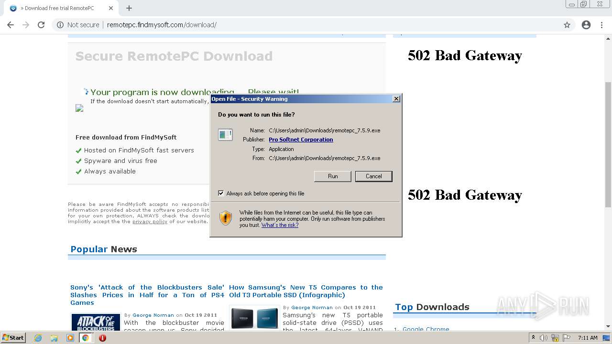Open the volume speaker tray icon
The height and width of the screenshot is (344, 612).
coord(544,338)
